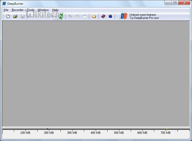Click the open project folder icon
Viewport: 192px width, 141px height.
(15, 16)
